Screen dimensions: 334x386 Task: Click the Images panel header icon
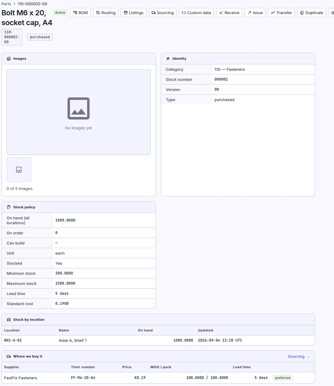(x=9, y=59)
